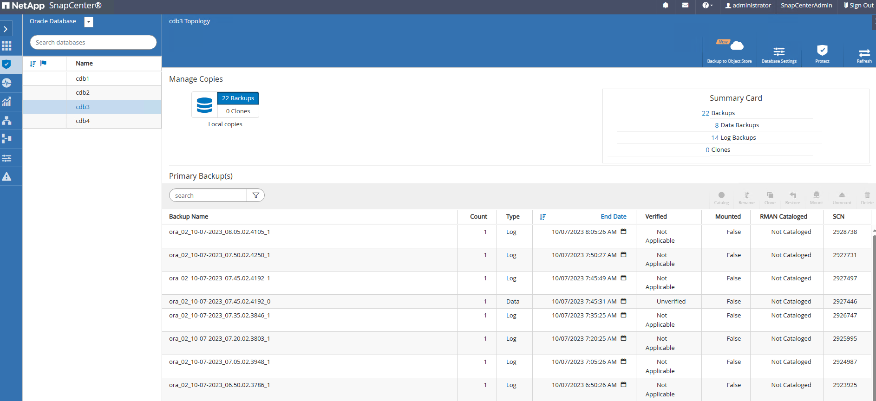Image resolution: width=876 pixels, height=401 pixels.
Task: Click the filter funnel icon beside search
Action: point(255,195)
